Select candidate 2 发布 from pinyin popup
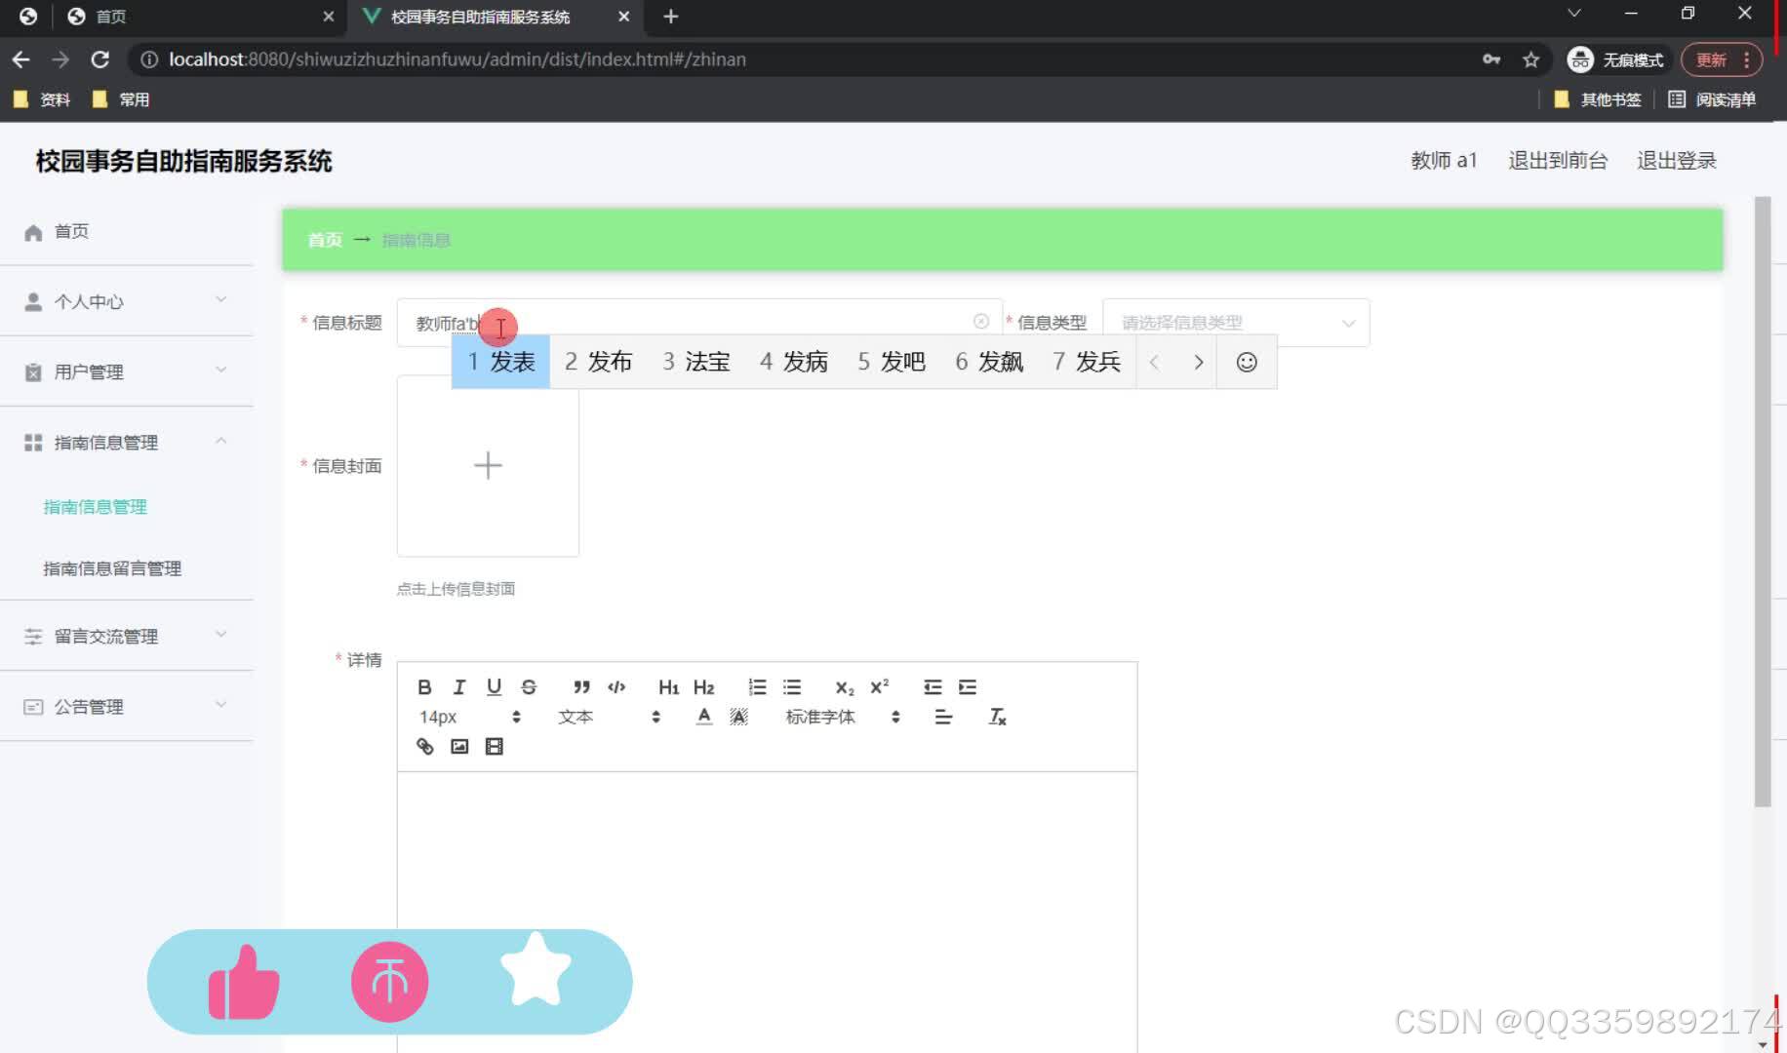This screenshot has width=1787, height=1053. tap(599, 362)
